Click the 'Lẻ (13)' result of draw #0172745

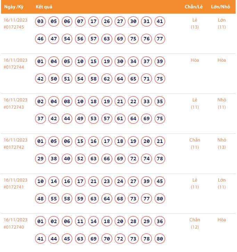pyautogui.click(x=195, y=23)
